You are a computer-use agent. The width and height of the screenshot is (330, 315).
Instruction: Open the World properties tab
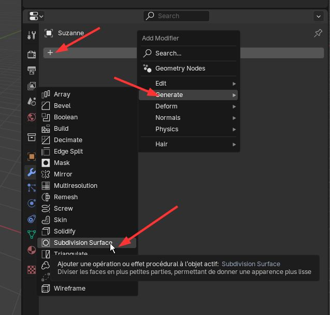(x=32, y=117)
